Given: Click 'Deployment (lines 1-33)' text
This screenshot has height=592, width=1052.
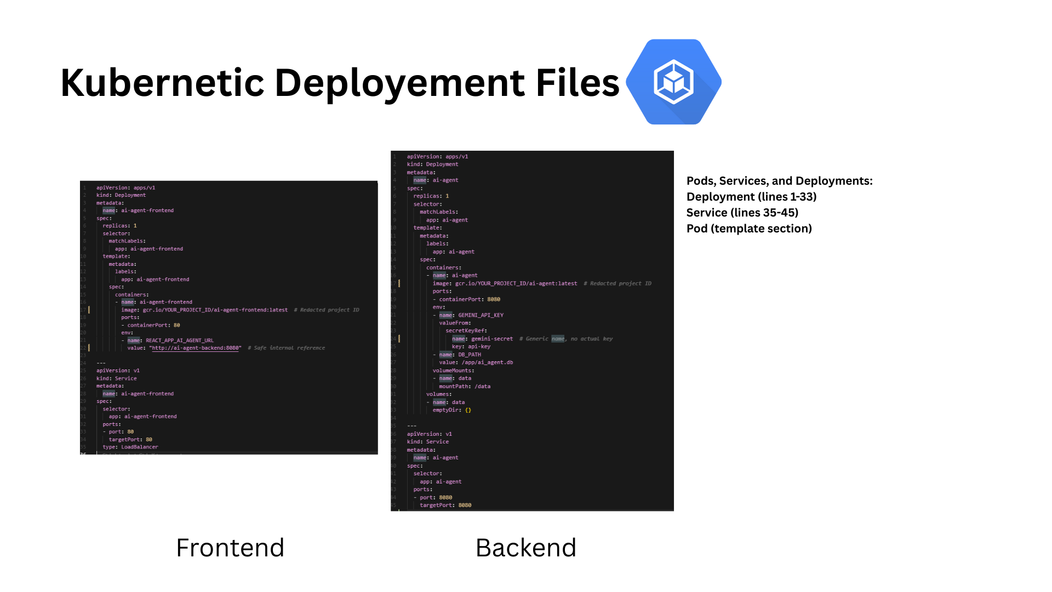Looking at the screenshot, I should tap(751, 197).
